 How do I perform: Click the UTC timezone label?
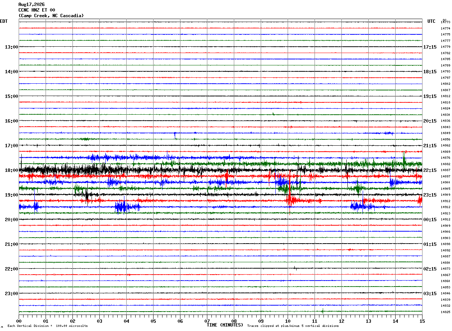[x=431, y=21]
